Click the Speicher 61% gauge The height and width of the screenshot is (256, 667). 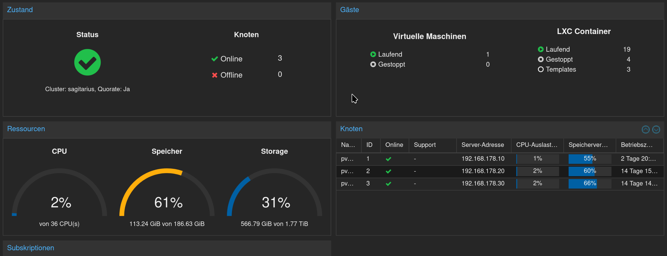click(167, 193)
